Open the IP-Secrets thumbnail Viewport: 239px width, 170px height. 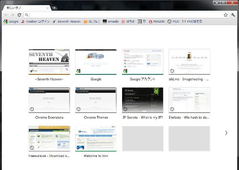(143, 100)
